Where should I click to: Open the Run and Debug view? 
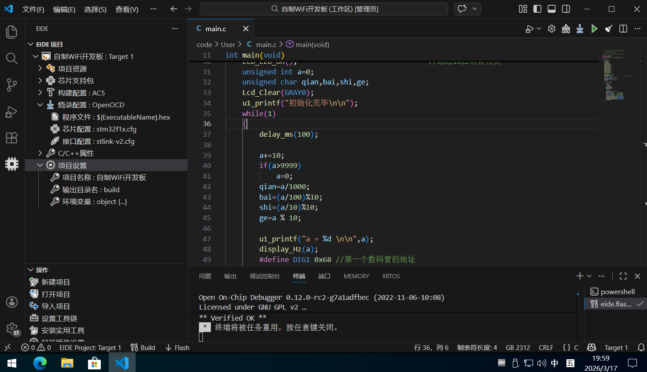pos(12,112)
